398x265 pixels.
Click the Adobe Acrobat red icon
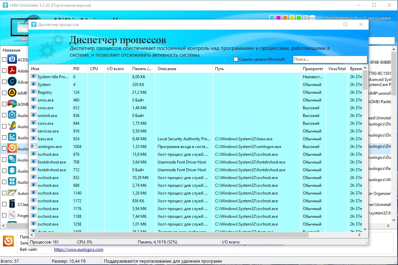click(x=12, y=70)
